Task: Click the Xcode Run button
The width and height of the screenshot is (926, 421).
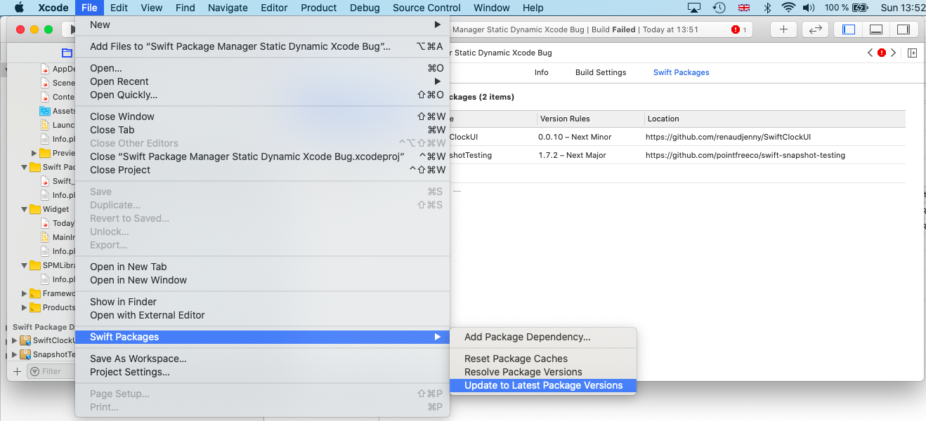Action: click(x=71, y=29)
